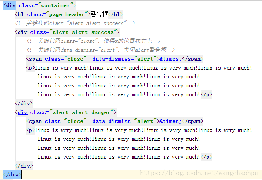Click the "page-header" class value
This screenshot has height=180, width=262.
[x=67, y=14]
